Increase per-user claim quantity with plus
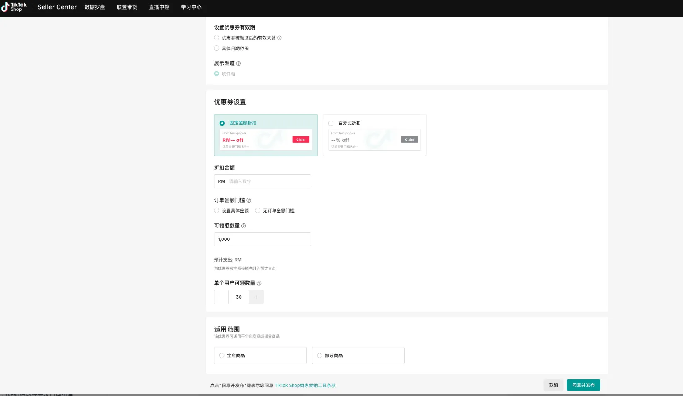Image resolution: width=683 pixels, height=396 pixels. coord(256,297)
